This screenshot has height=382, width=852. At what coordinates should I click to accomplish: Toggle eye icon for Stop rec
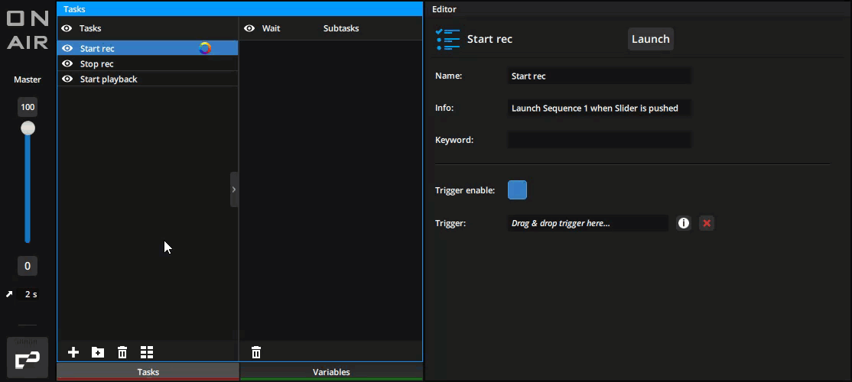tap(67, 63)
